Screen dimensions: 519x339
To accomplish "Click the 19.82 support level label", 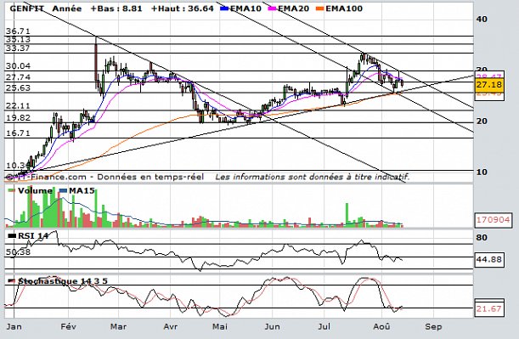I will click(x=18, y=118).
